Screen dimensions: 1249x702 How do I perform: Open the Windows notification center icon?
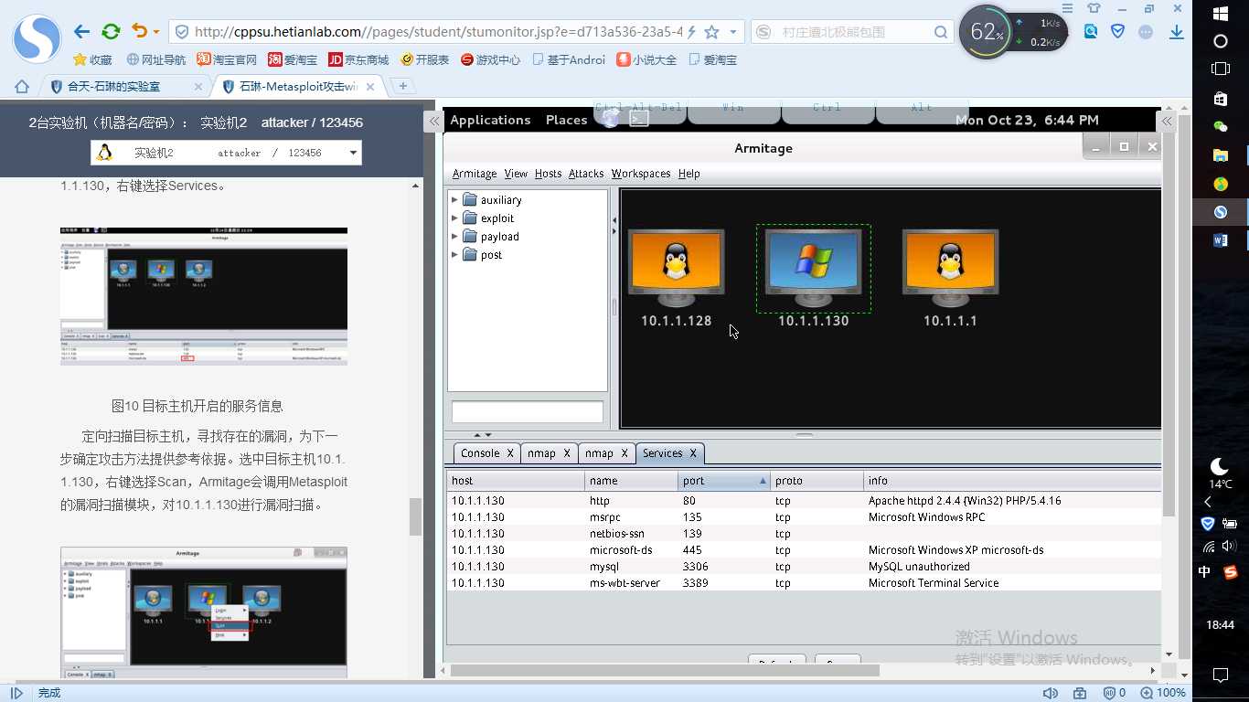(x=1220, y=675)
